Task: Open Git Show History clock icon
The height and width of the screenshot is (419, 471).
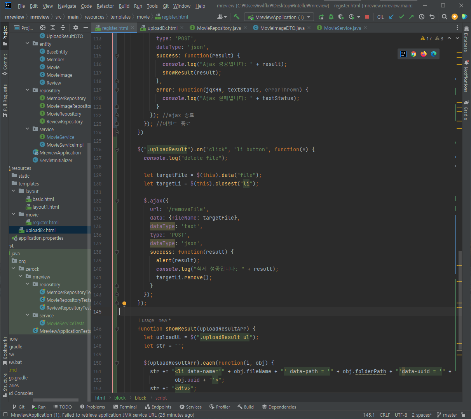Action: point(422,17)
